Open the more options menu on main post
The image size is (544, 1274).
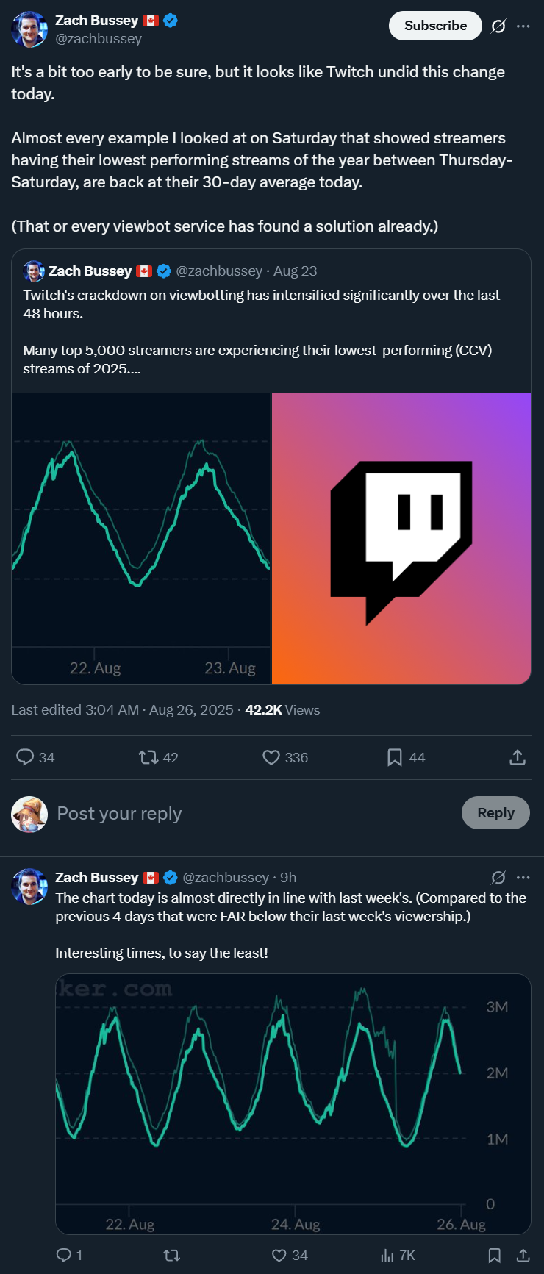(x=523, y=26)
